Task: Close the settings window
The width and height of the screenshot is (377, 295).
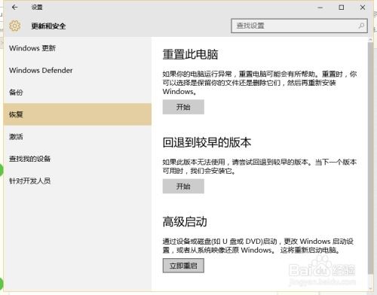Action: 363,8
